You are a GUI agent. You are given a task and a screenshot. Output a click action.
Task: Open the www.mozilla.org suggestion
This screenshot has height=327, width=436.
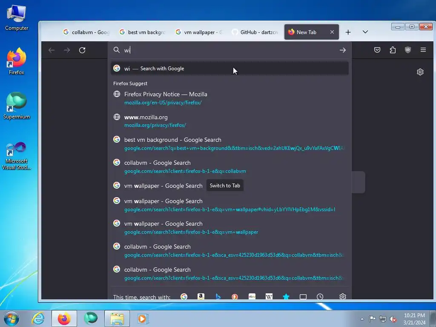[x=229, y=121]
